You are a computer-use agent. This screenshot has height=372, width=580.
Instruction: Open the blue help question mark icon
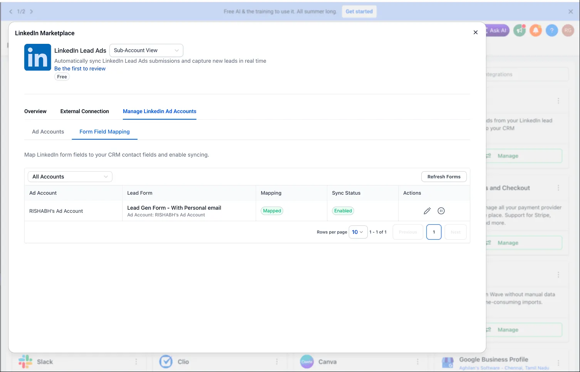[552, 30]
